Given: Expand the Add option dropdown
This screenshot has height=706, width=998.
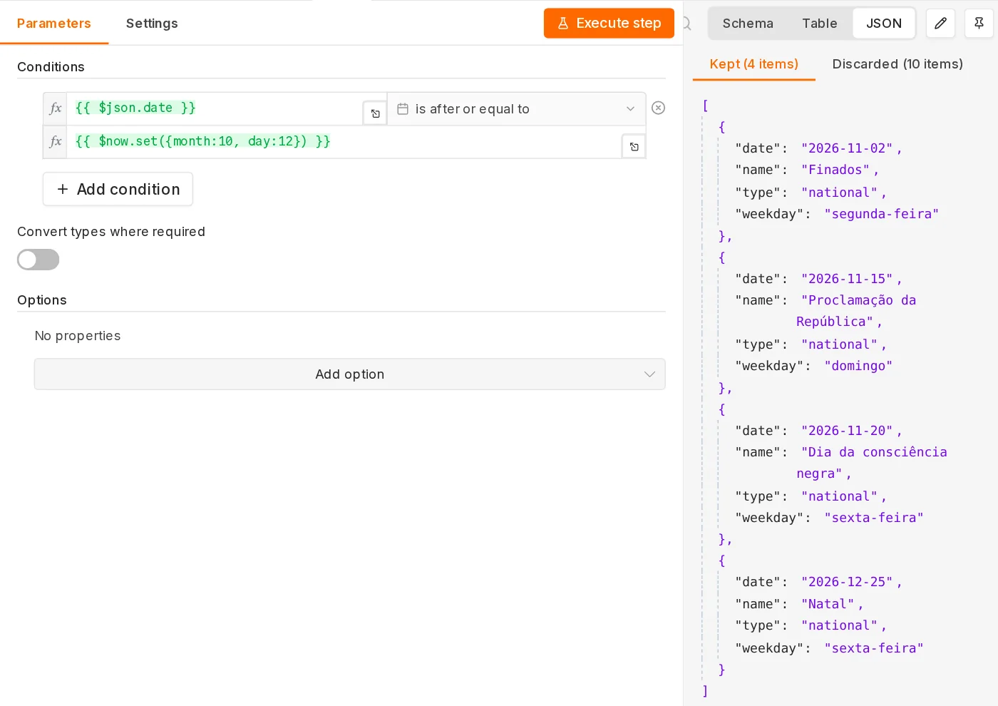Looking at the screenshot, I should coord(350,374).
